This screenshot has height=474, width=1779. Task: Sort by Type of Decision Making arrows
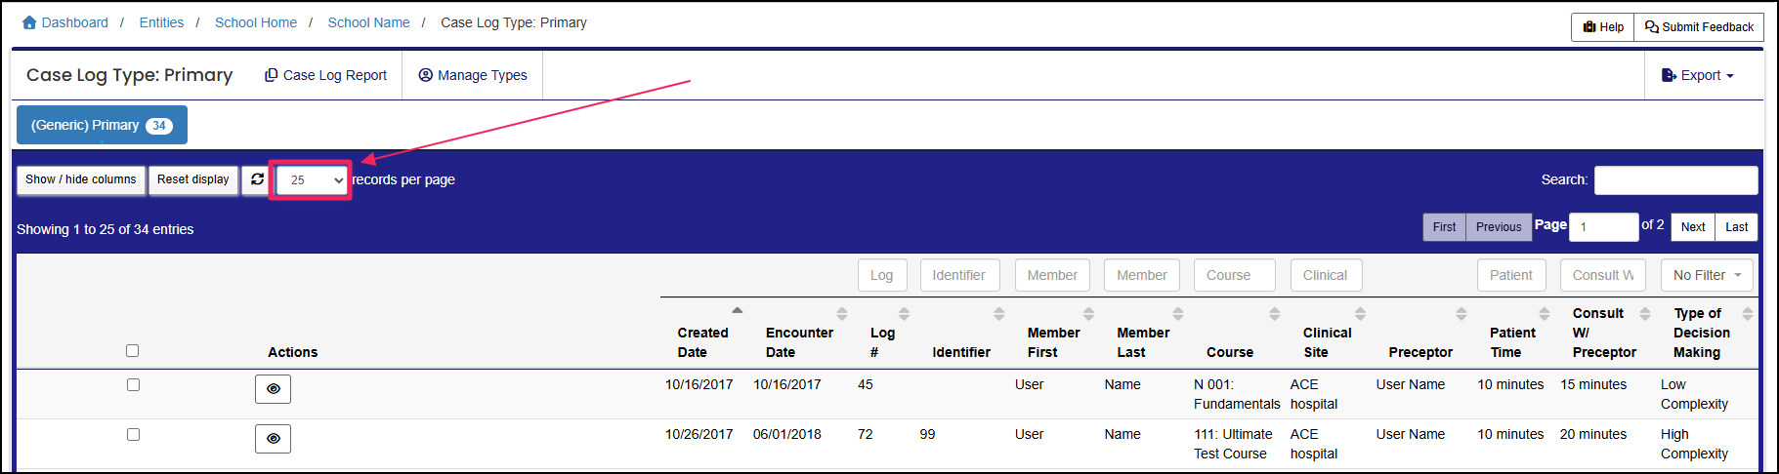click(x=1748, y=314)
